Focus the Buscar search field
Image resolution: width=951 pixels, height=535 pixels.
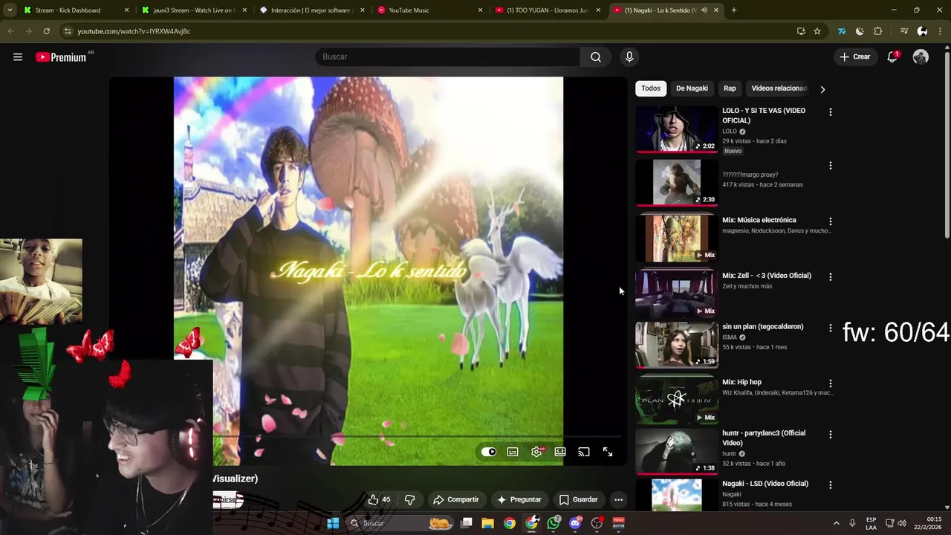coord(448,57)
